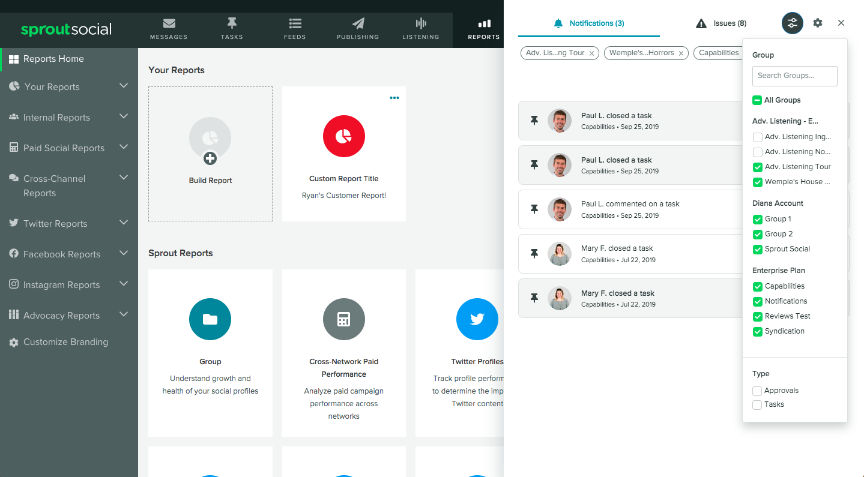Expand Internal Reports sidebar section
The height and width of the screenshot is (477, 864).
click(x=124, y=116)
